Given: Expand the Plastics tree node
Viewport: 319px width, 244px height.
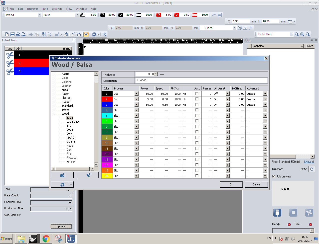Looking at the screenshot, I should [x=54, y=98].
